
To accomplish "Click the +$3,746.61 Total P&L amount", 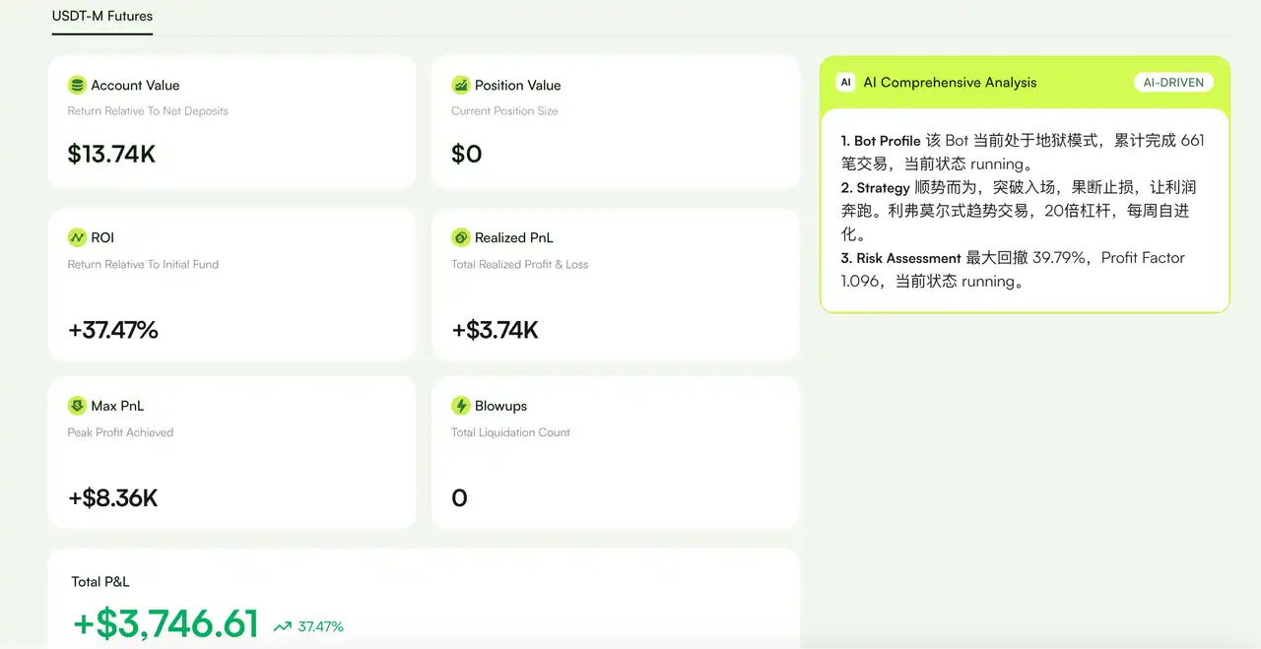I will tap(166, 624).
